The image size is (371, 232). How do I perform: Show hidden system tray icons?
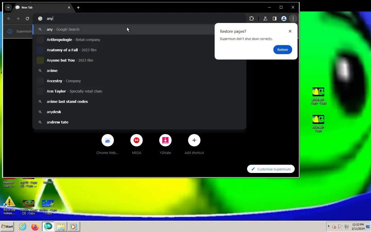(x=328, y=227)
